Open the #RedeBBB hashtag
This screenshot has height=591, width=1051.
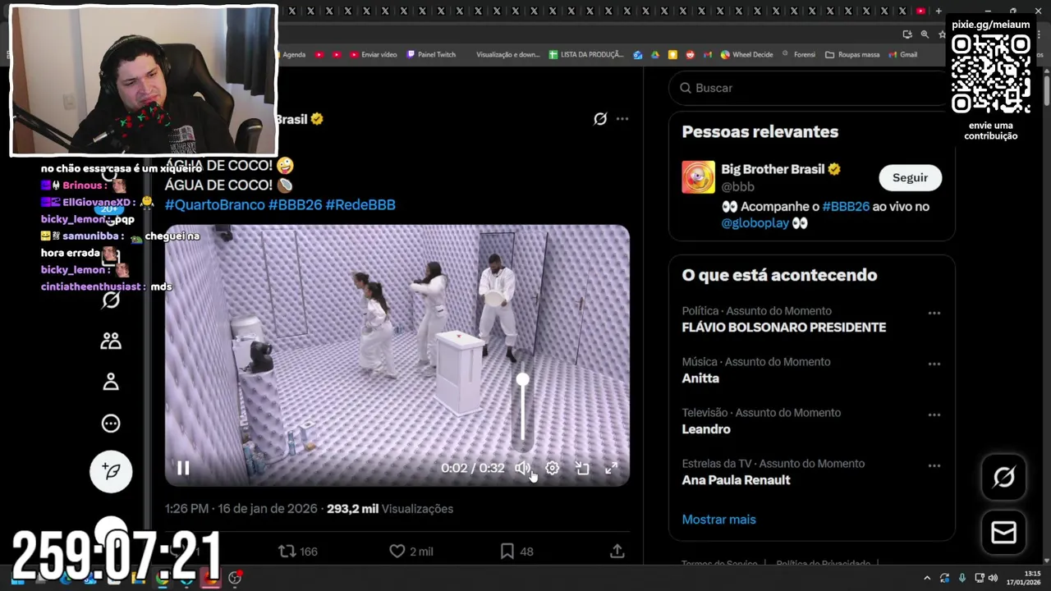pos(360,204)
